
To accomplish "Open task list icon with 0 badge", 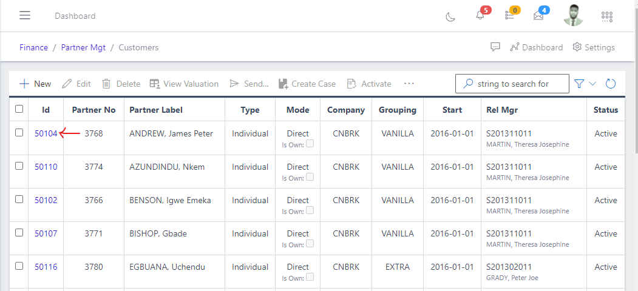I will 509,15.
